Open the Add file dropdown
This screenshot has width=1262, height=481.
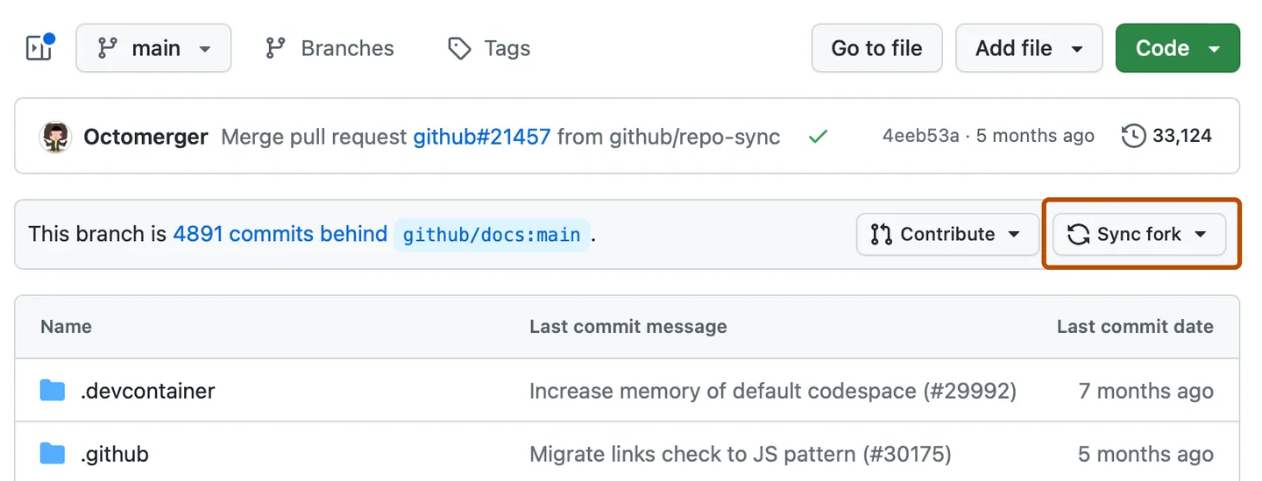1028,48
